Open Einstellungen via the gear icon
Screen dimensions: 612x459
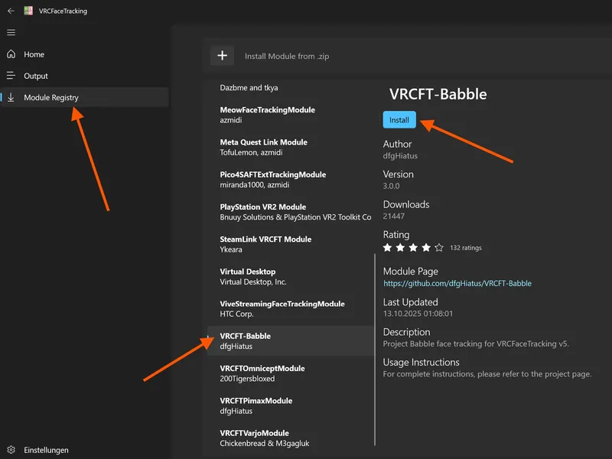click(x=11, y=450)
